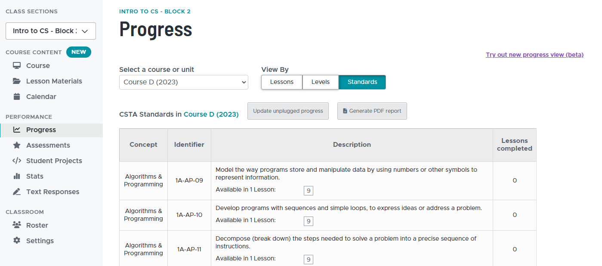602x266 pixels.
Task: Click the Progress chart icon
Action: pos(17,130)
